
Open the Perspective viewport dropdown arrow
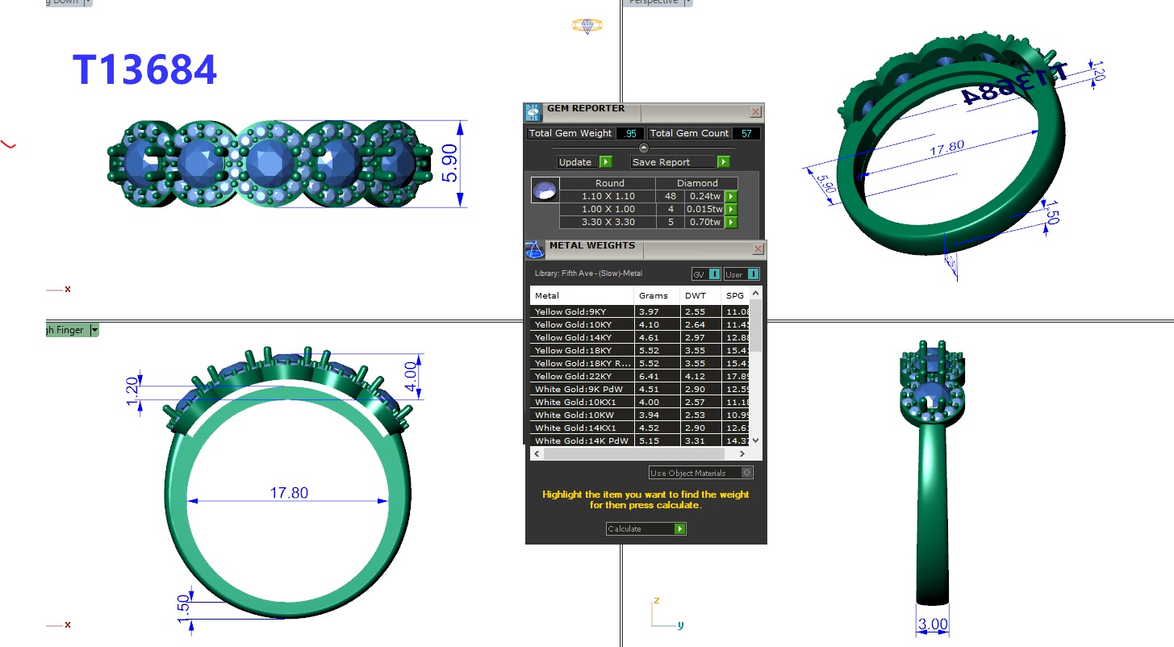(x=688, y=2)
